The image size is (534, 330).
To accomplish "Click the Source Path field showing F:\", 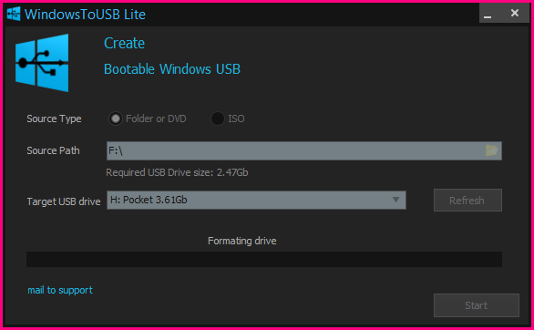I will 303,150.
